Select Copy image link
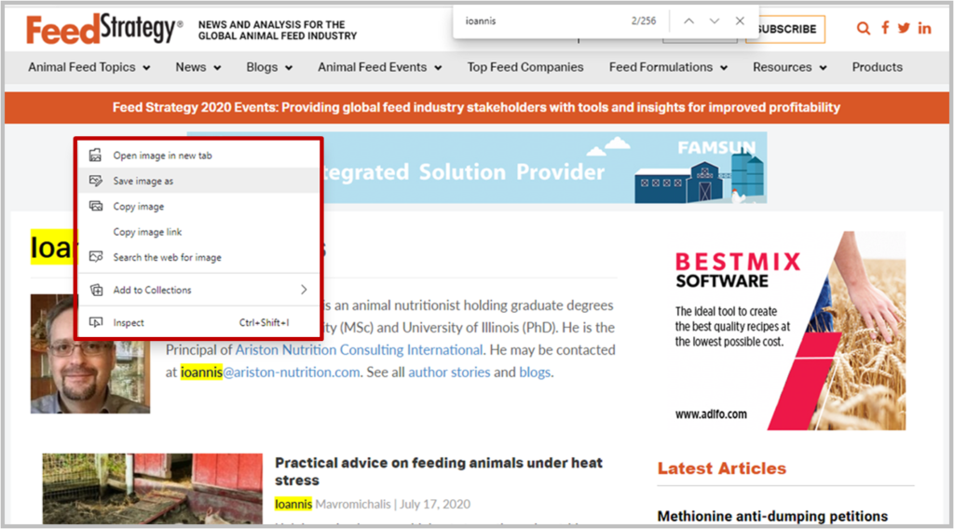The height and width of the screenshot is (529, 954). click(199, 232)
